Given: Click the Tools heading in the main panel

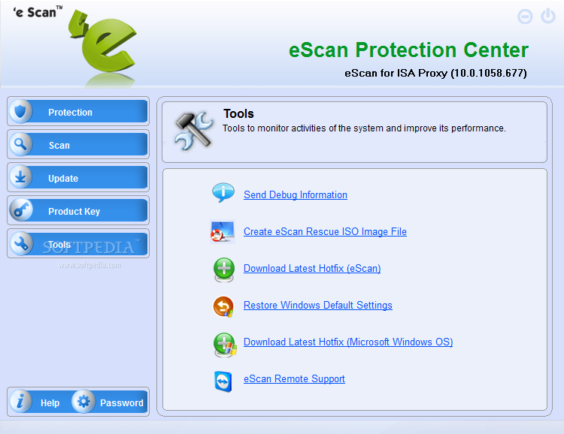Looking at the screenshot, I should coord(238,114).
